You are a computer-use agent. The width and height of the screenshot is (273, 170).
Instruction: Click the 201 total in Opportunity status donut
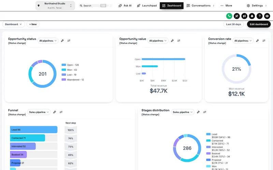tap(42, 74)
